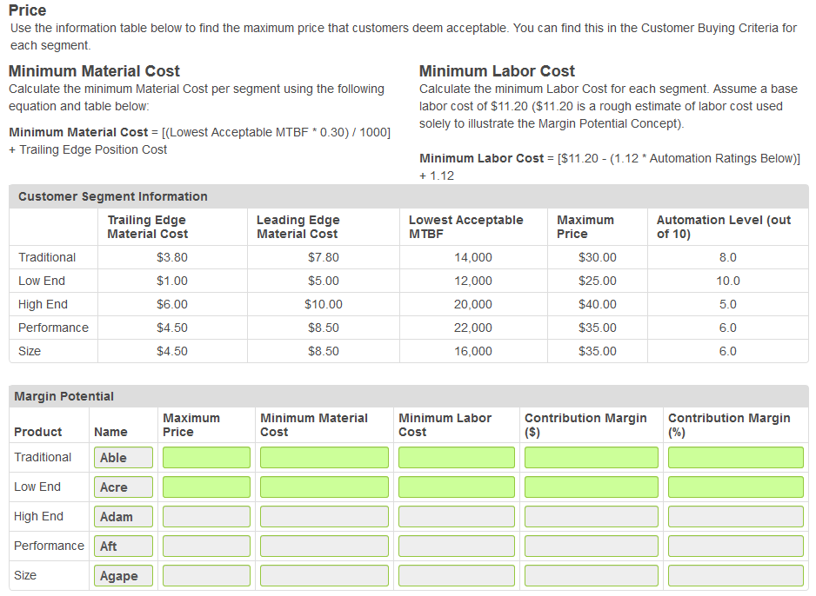Click Acre's Contribution Margin (%) field

[x=735, y=487]
